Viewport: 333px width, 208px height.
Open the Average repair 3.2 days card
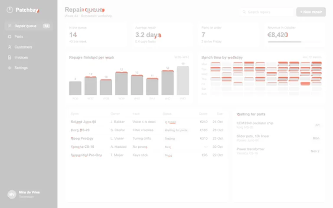(162, 35)
